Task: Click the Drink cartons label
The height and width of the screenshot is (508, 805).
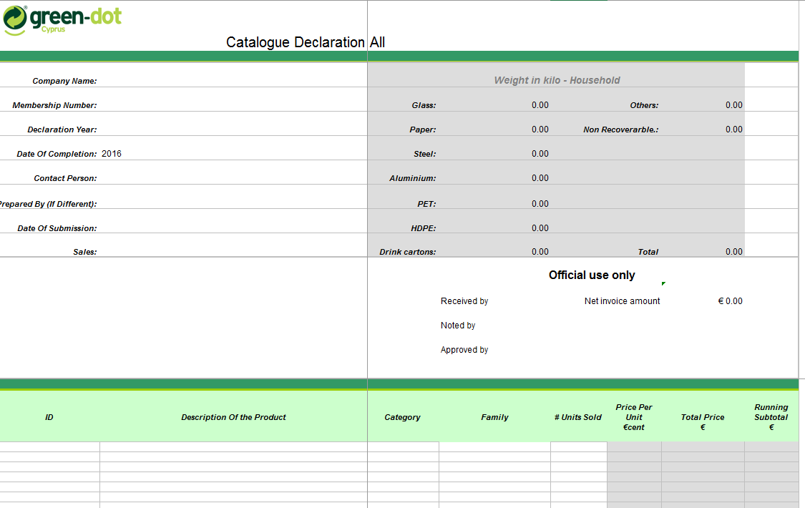Action: pos(408,252)
